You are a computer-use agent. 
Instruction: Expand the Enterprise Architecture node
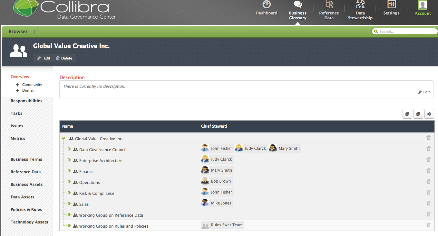[x=69, y=160]
